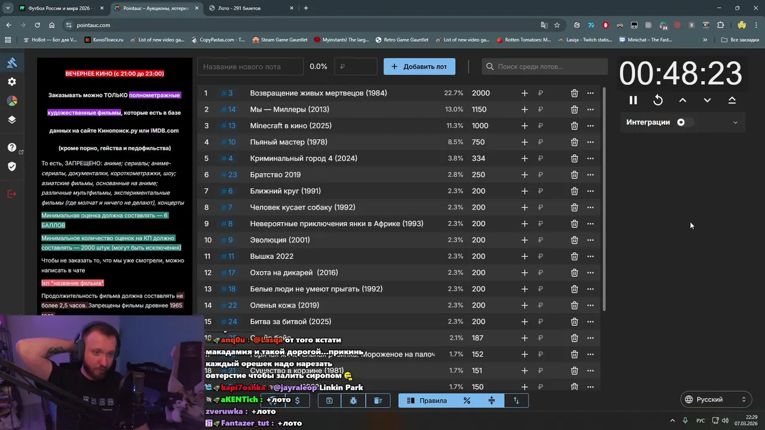Open the help question mark icon
The image size is (765, 430).
(x=12, y=148)
